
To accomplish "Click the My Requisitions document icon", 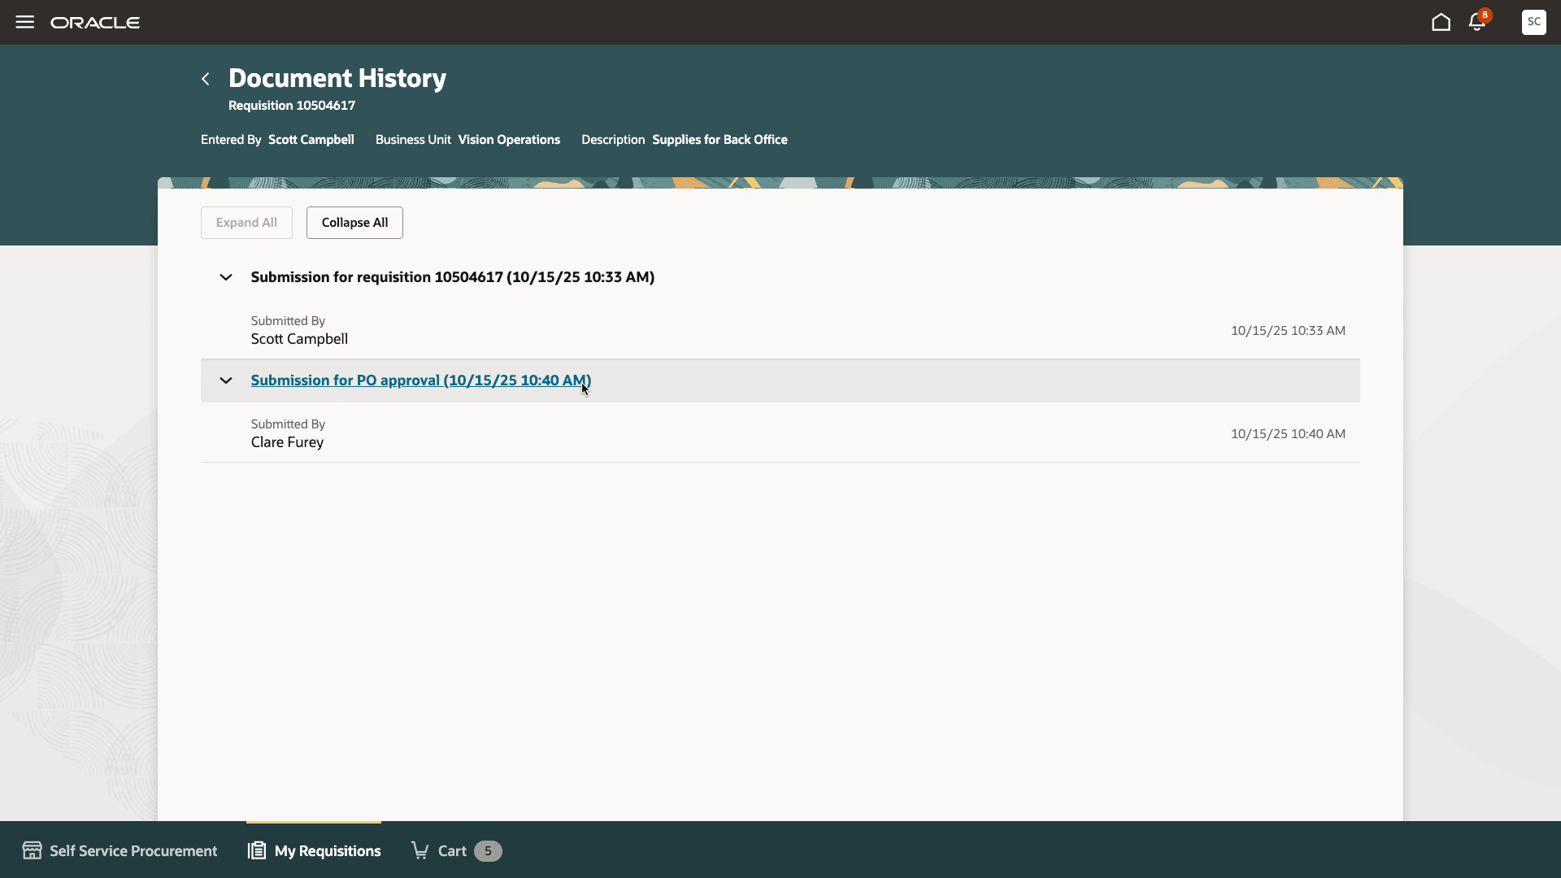I will tap(256, 850).
